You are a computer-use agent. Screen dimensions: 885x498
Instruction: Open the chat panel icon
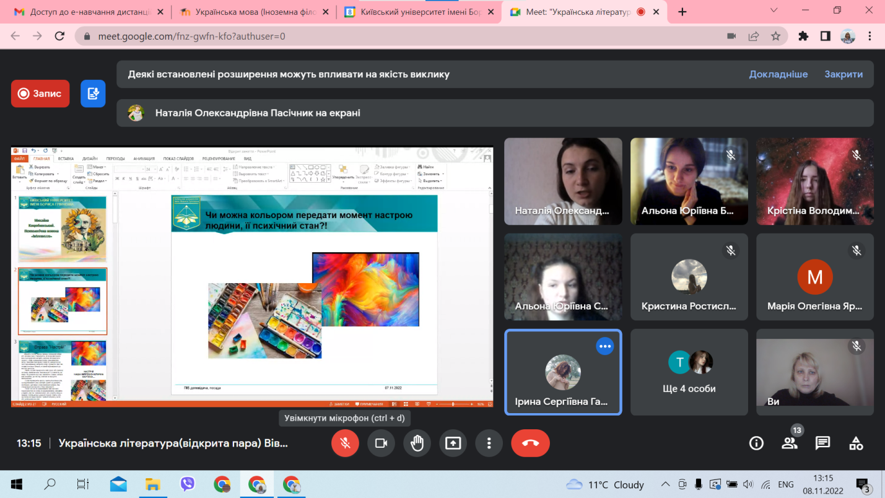tap(822, 443)
